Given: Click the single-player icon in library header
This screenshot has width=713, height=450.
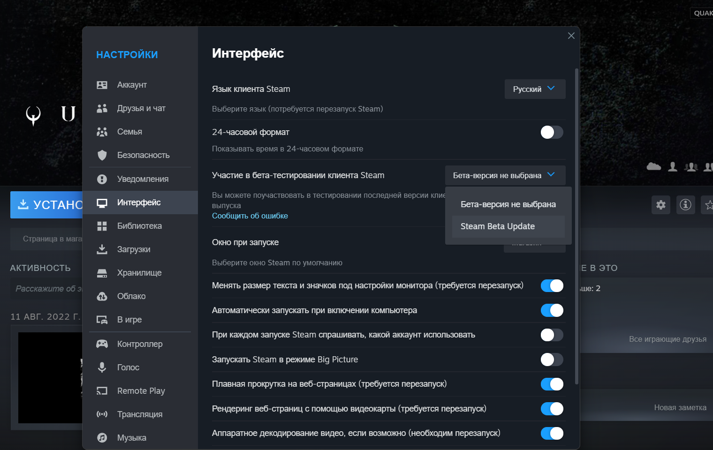Looking at the screenshot, I should point(673,166).
